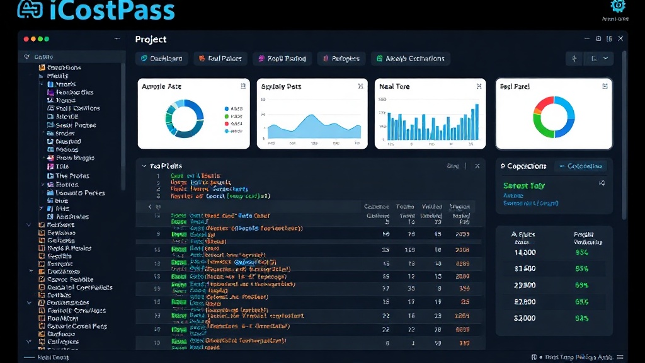Click the corner icon on the multicolor donut card

coord(605,86)
